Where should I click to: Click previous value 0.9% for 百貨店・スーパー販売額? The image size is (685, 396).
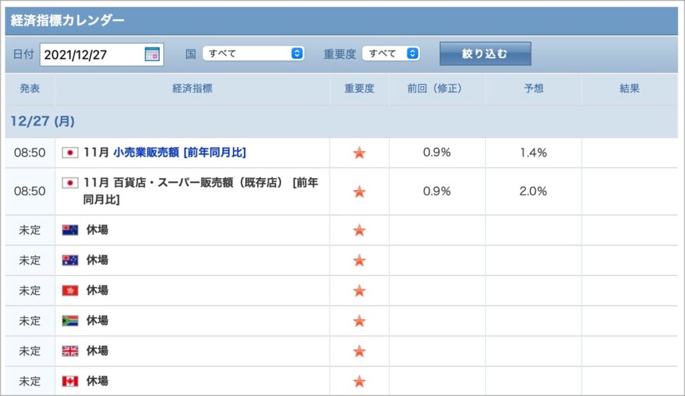tap(437, 191)
